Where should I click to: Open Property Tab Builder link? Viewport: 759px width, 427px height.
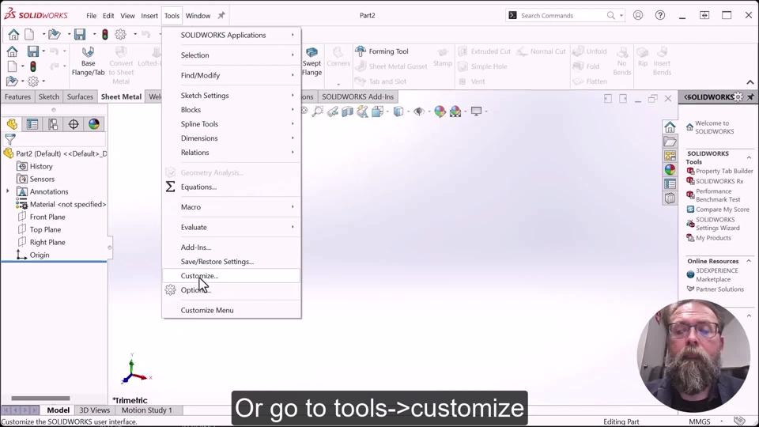[724, 171]
